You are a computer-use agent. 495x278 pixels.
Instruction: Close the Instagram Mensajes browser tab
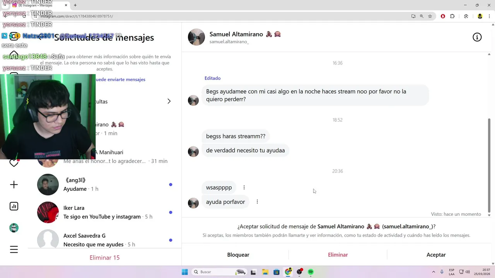coord(66,5)
